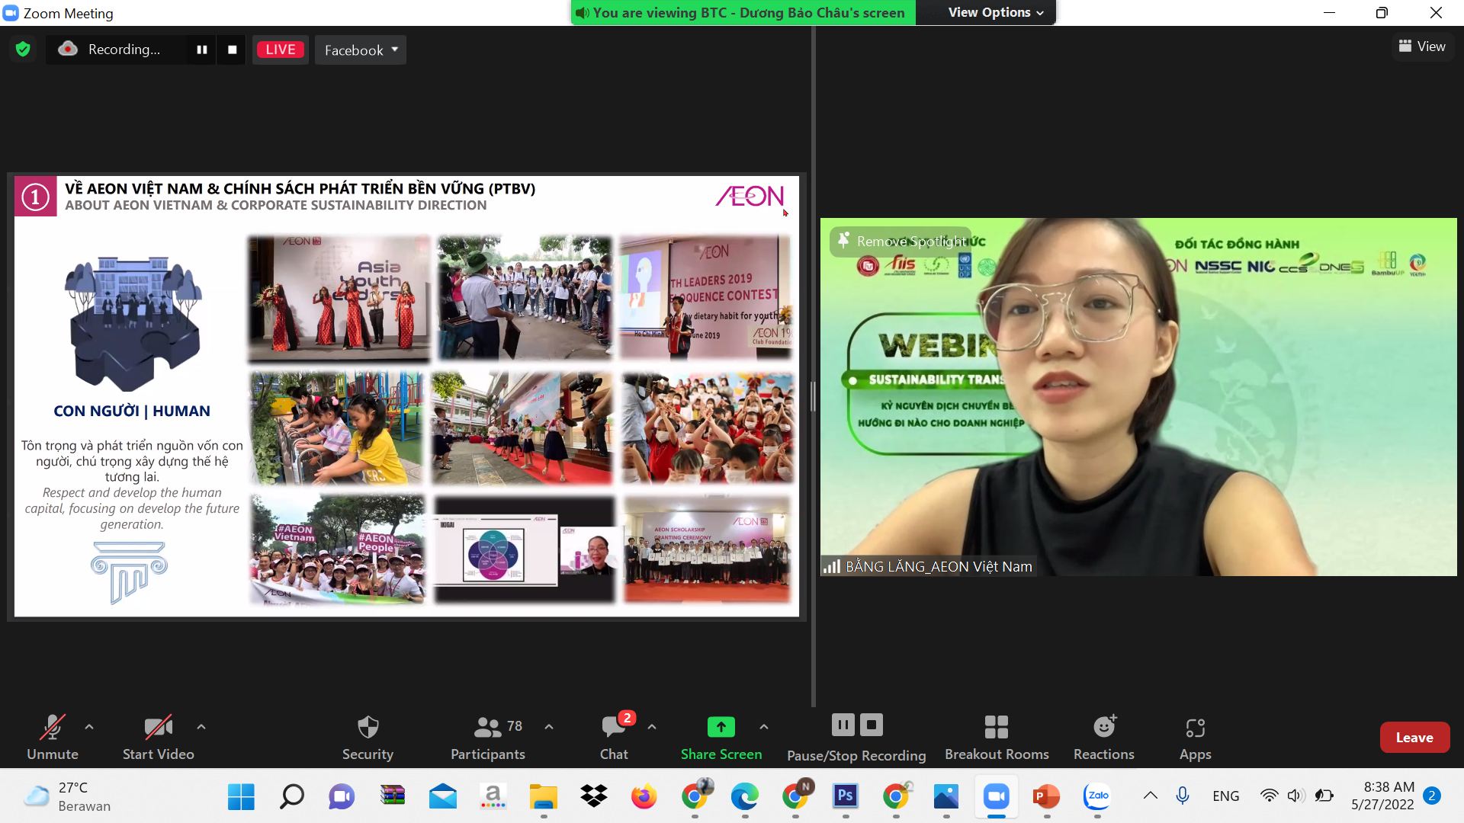Click the screen share banner text
The height and width of the screenshot is (823, 1464).
point(749,12)
